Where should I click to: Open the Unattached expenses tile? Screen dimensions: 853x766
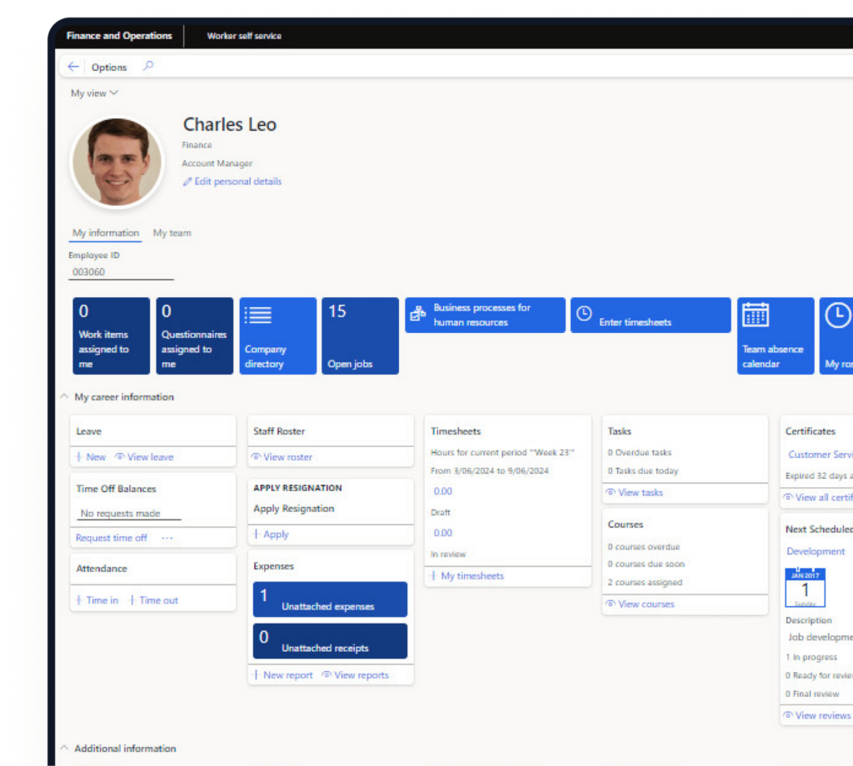point(330,599)
